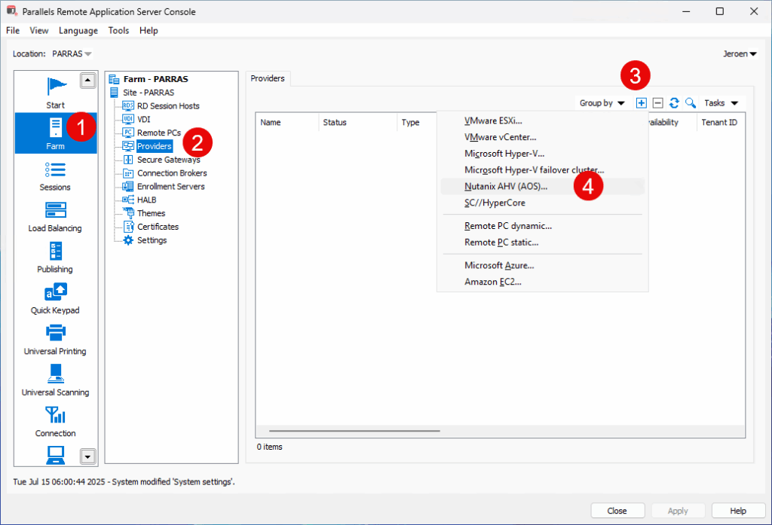This screenshot has width=772, height=525.
Task: Choose Microsoft Hyper-V failover cluster option
Action: click(543, 169)
